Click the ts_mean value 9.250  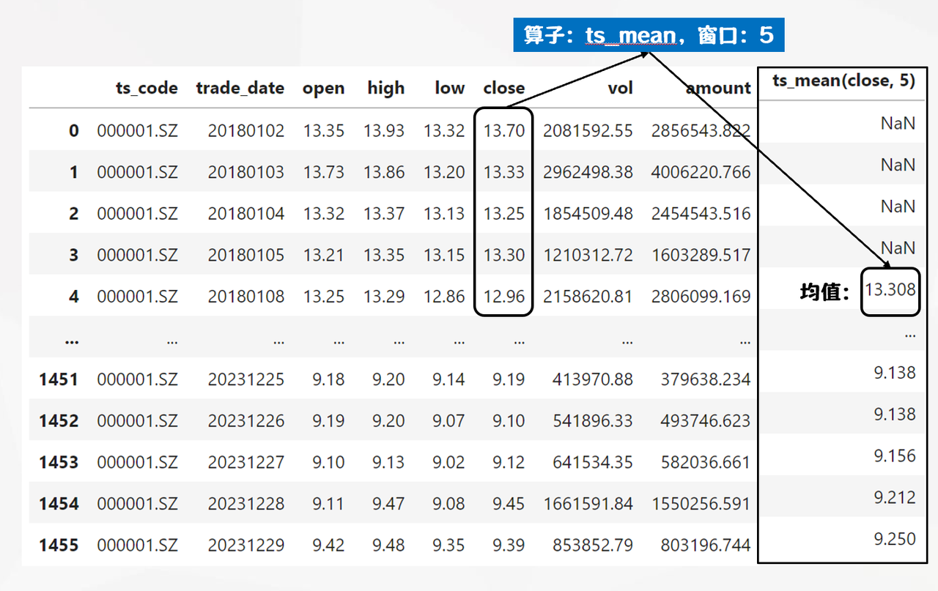pyautogui.click(x=894, y=540)
